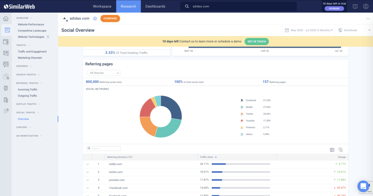The height and width of the screenshot is (196, 373).
Task: Click the adidas site favicon
Action: tap(64, 19)
